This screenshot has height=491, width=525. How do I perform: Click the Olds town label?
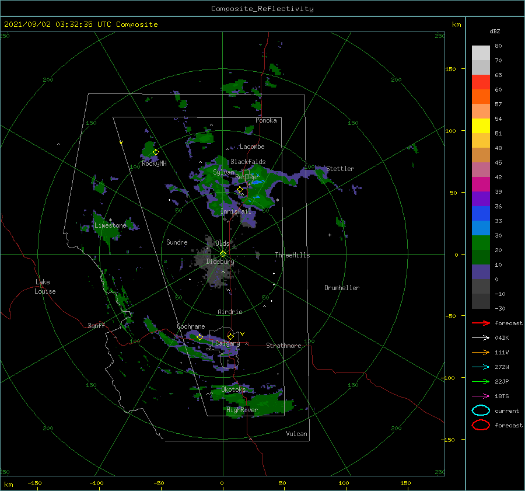pos(222,243)
